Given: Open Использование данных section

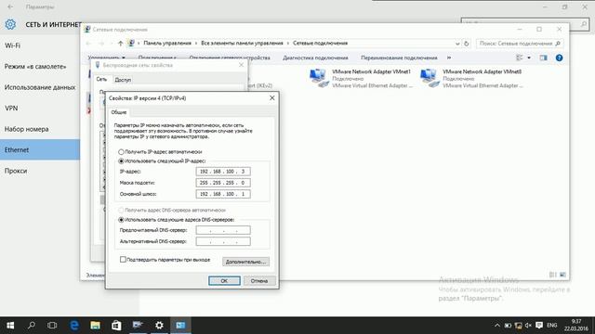Looking at the screenshot, I should coord(40,87).
